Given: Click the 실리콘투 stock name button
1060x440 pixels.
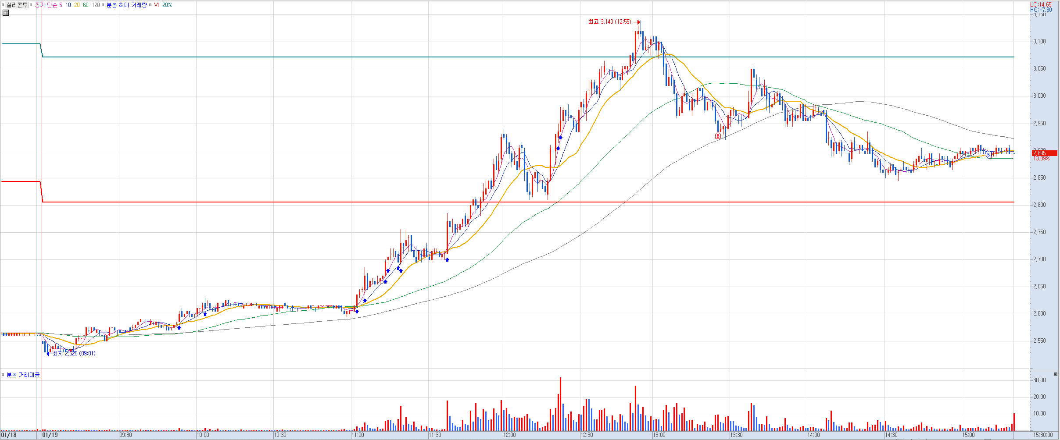Looking at the screenshot, I should coord(17,5).
